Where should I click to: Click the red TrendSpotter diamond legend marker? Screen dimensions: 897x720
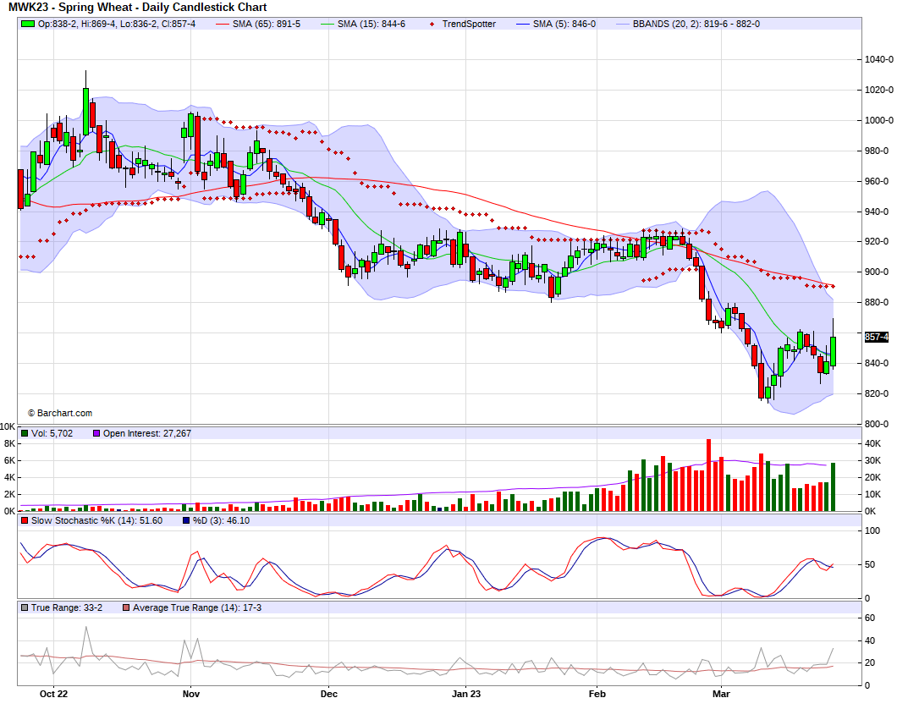[432, 24]
